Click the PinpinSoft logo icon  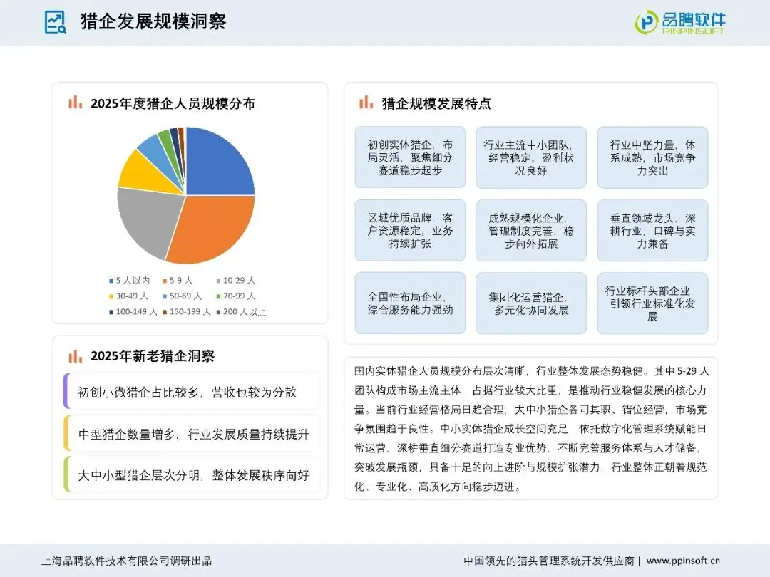[x=646, y=22]
